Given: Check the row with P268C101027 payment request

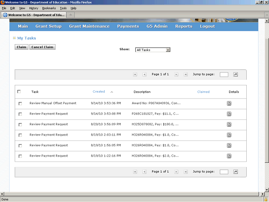Looking at the screenshot, I should (x=20, y=114).
